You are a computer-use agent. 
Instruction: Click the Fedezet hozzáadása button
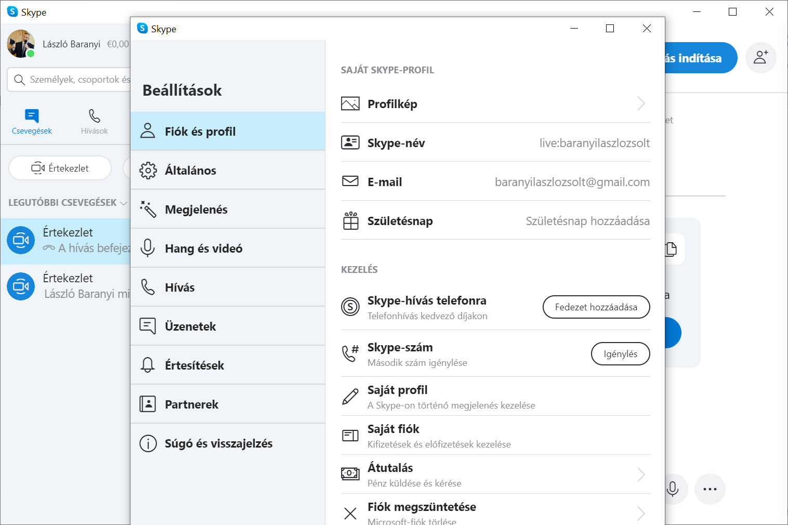pos(596,307)
